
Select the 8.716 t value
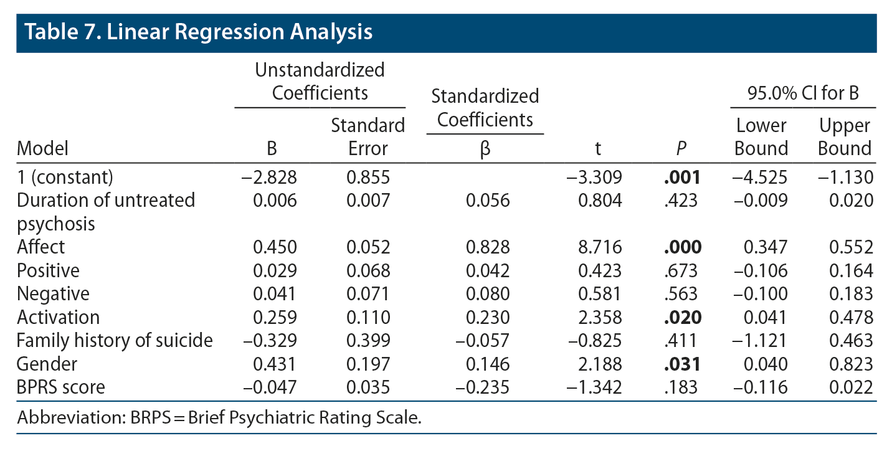click(x=600, y=247)
